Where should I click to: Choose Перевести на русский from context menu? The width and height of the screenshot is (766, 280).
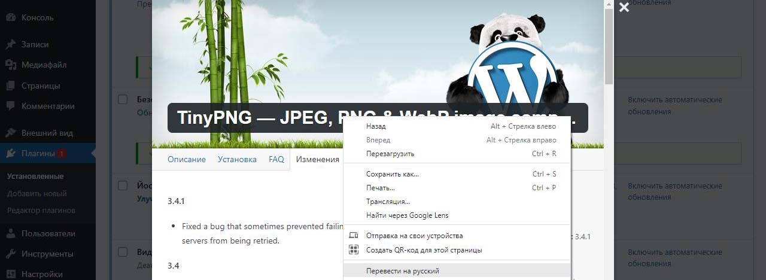point(402,271)
